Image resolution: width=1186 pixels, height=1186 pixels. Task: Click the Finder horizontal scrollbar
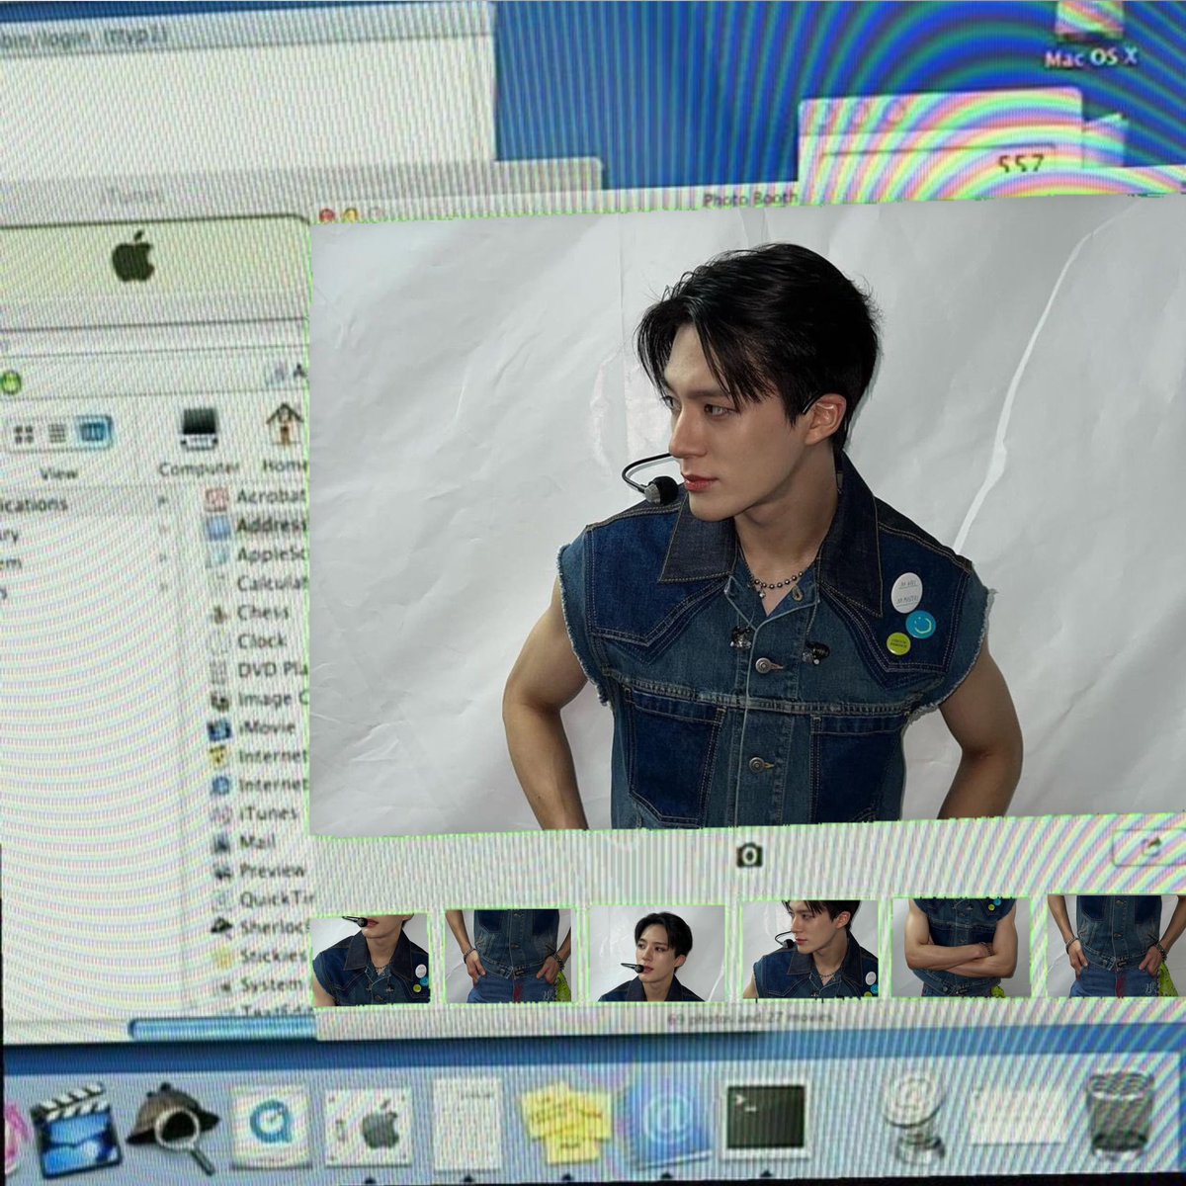pos(222,1028)
